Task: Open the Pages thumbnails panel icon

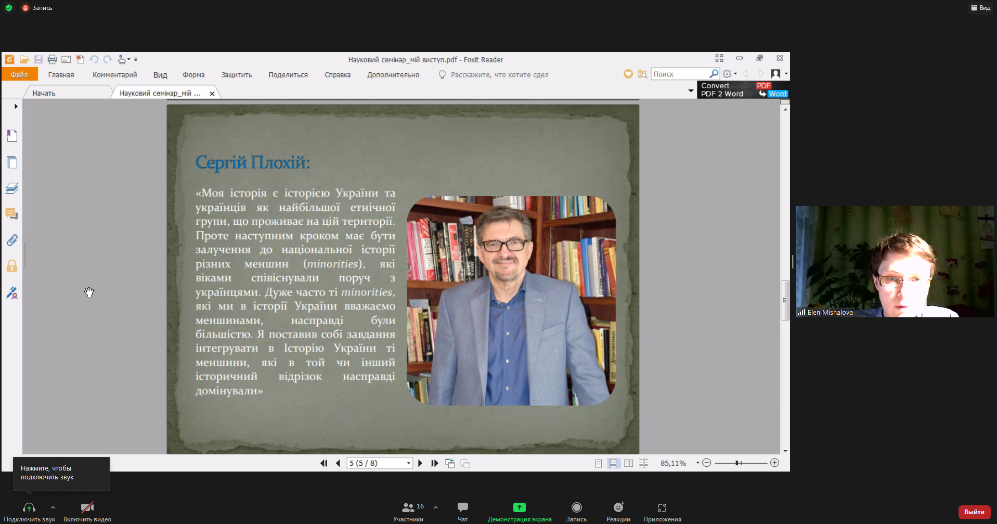Action: [x=12, y=163]
